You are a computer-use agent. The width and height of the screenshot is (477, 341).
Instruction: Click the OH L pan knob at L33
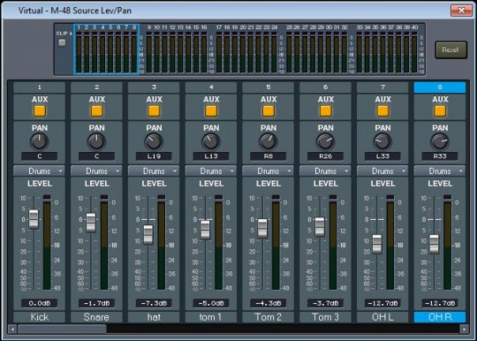pos(382,141)
